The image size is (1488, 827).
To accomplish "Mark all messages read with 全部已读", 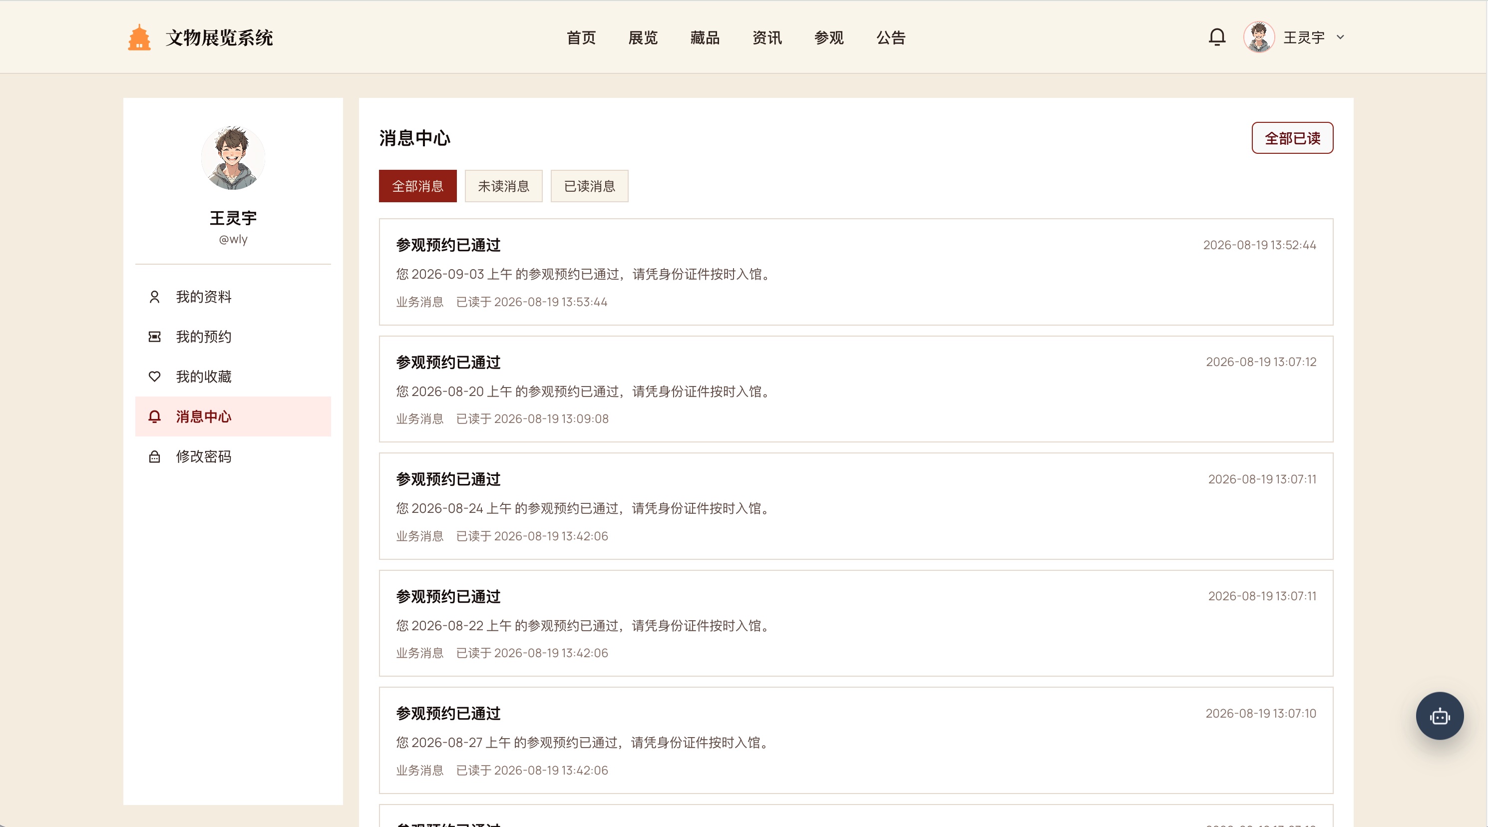I will point(1292,138).
